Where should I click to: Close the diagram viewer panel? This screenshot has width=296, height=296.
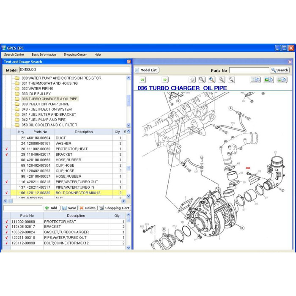pos(290,62)
